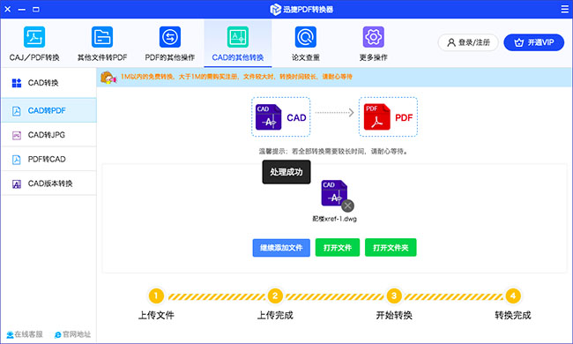Click the mascot icon in notice bar

click(x=108, y=78)
